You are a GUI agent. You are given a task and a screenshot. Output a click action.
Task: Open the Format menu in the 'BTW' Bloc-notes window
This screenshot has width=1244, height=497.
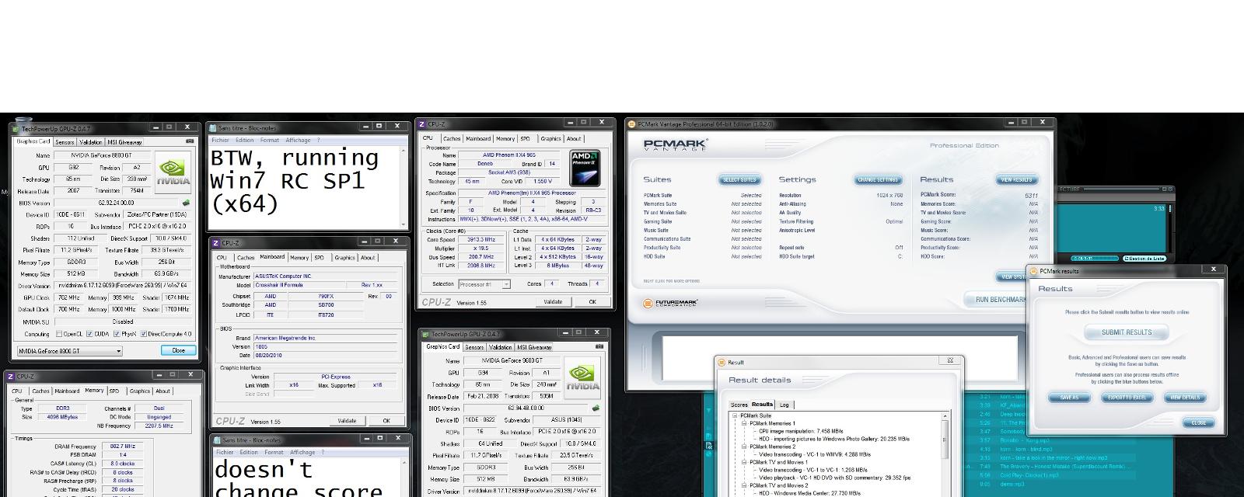(x=270, y=141)
